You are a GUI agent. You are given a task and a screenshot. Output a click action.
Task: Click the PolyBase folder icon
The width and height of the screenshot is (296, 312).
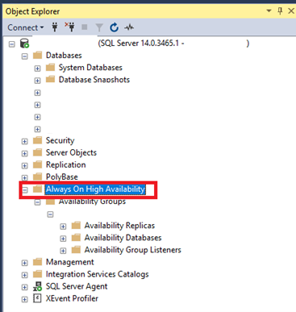coord(38,177)
